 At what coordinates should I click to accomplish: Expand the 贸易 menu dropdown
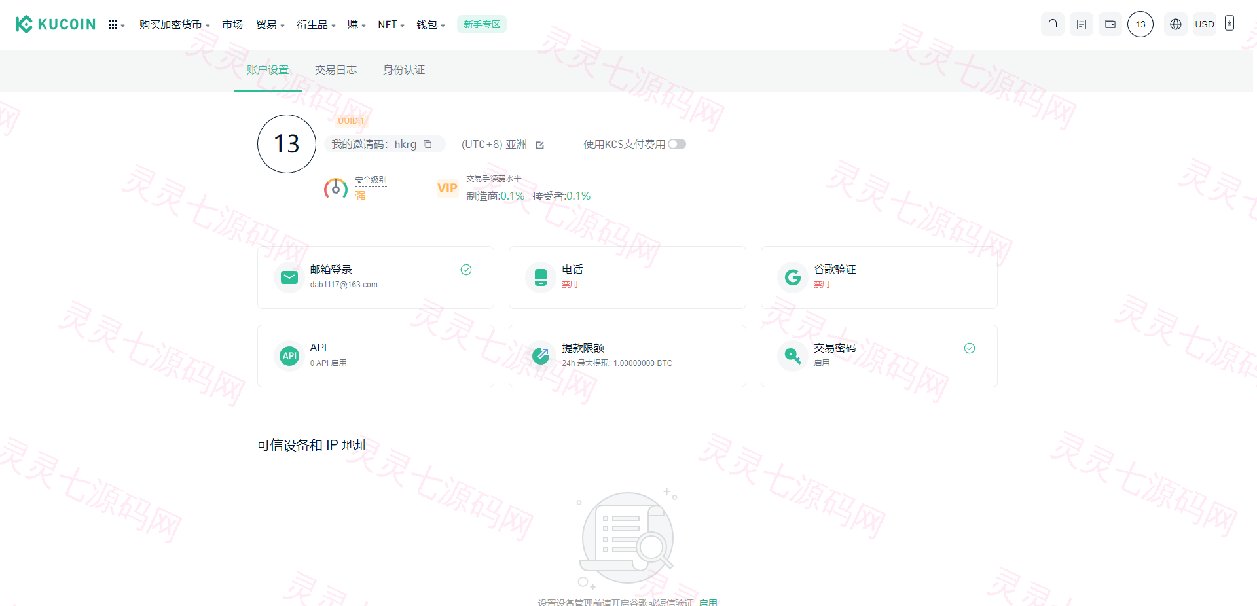tap(270, 25)
